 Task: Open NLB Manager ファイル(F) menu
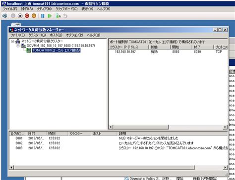pyautogui.click(x=17, y=35)
